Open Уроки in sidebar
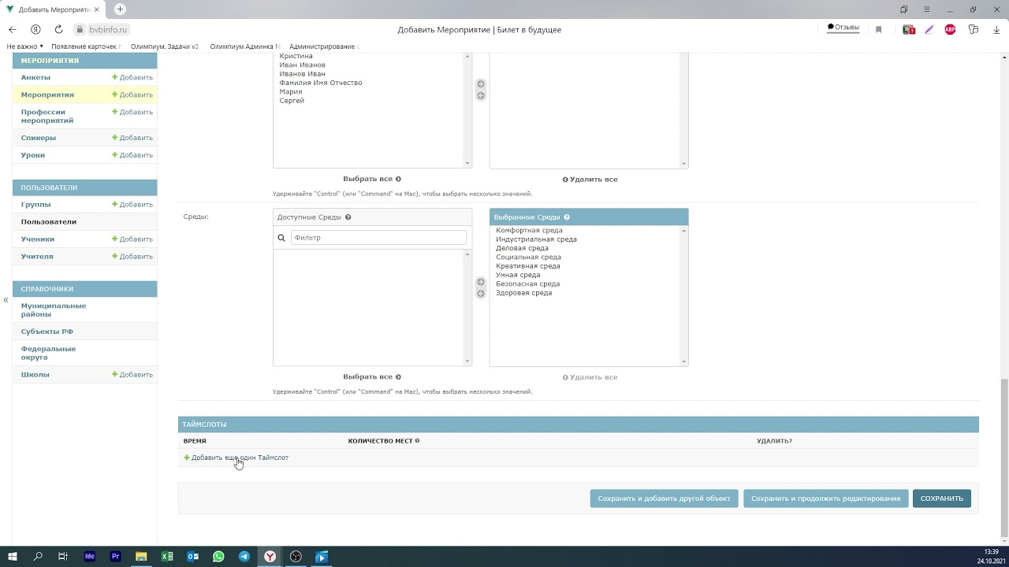 (x=33, y=155)
